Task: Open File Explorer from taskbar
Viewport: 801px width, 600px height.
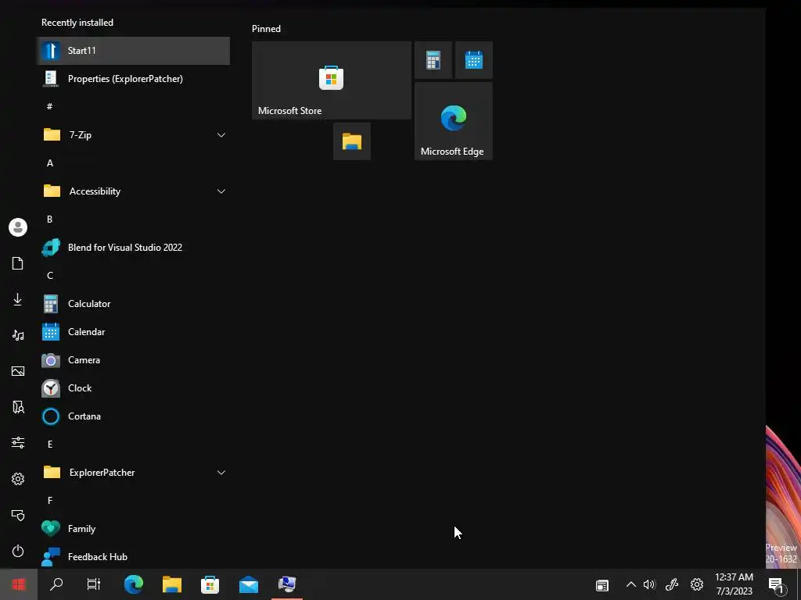Action: click(172, 584)
